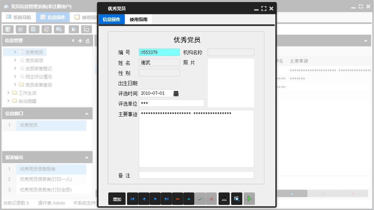The width and height of the screenshot is (374, 210).
Task: Click the report view toolbar icon
Action: [x=21, y=29]
